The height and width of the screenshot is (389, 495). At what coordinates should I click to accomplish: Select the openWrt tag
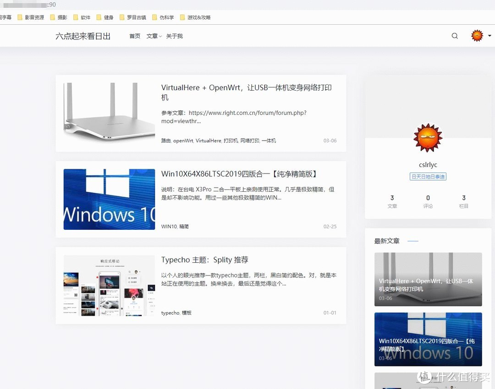pos(183,140)
